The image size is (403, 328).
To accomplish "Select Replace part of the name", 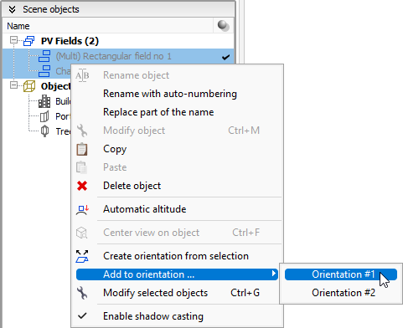I will click(x=158, y=112).
